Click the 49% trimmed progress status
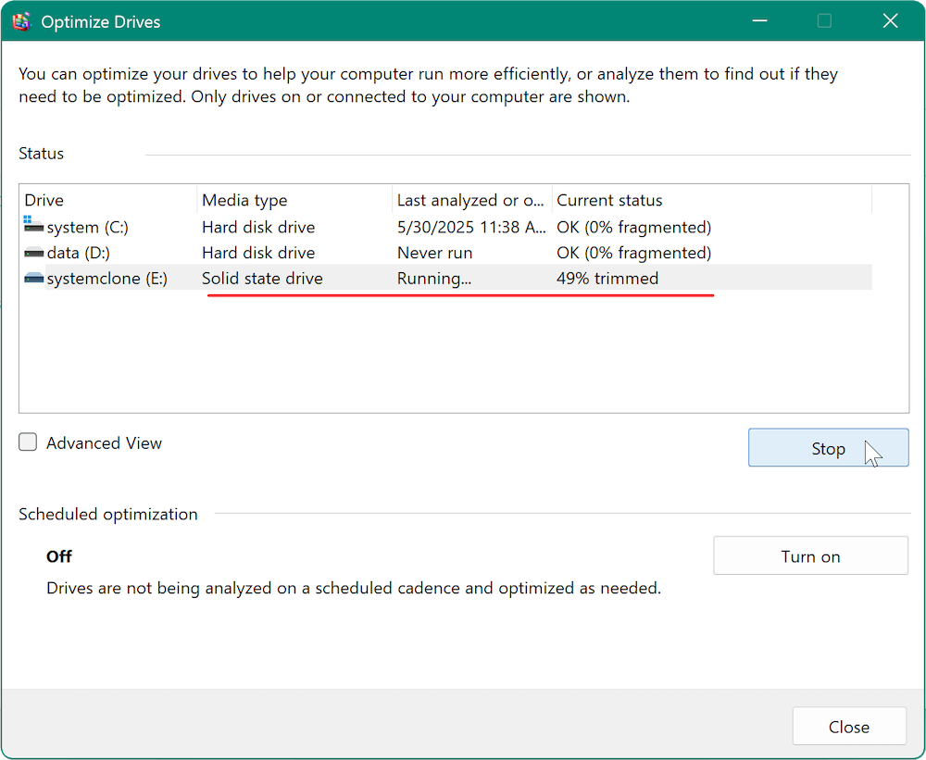This screenshot has width=926, height=760. [x=607, y=279]
